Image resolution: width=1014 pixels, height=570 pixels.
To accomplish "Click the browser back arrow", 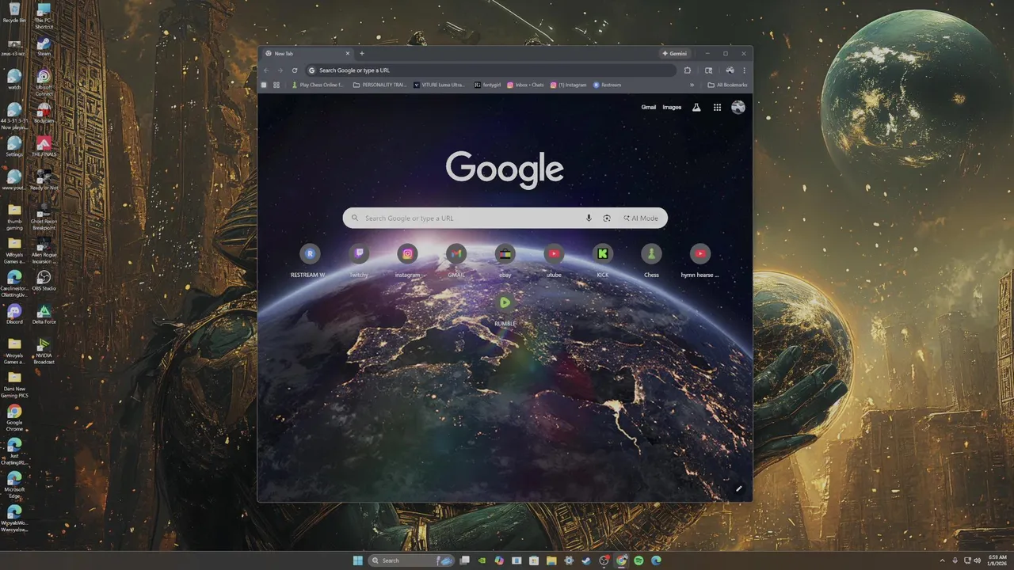I will (x=266, y=70).
